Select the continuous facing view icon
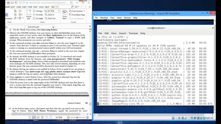 point(42,117)
